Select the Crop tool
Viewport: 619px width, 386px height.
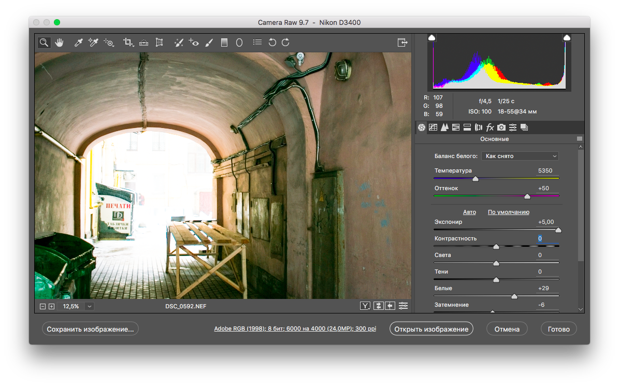click(x=128, y=42)
